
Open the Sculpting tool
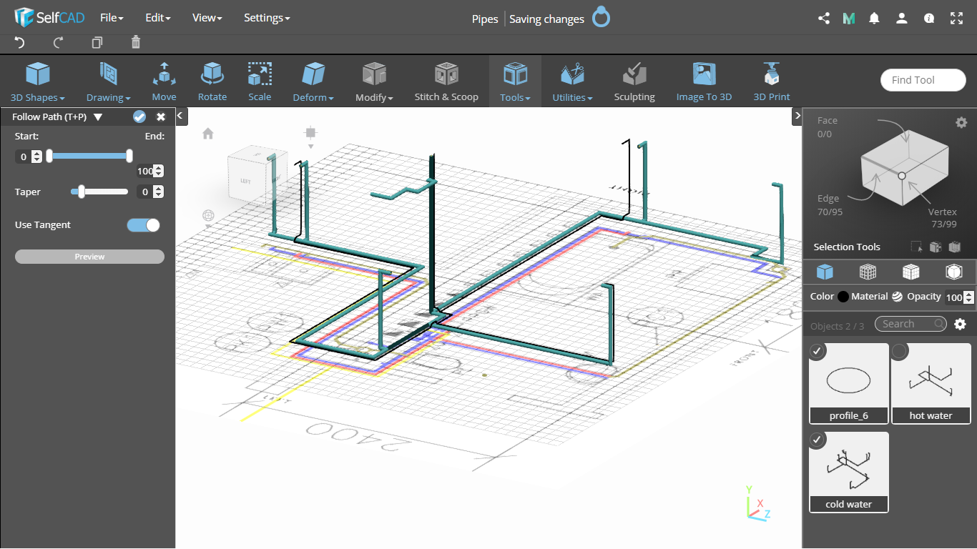[634, 81]
